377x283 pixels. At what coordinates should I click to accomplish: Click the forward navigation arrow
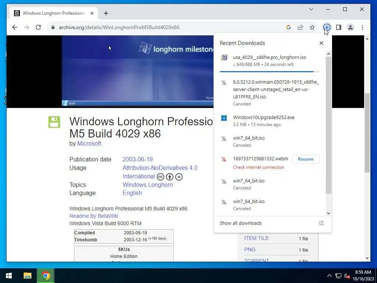pos(27,27)
